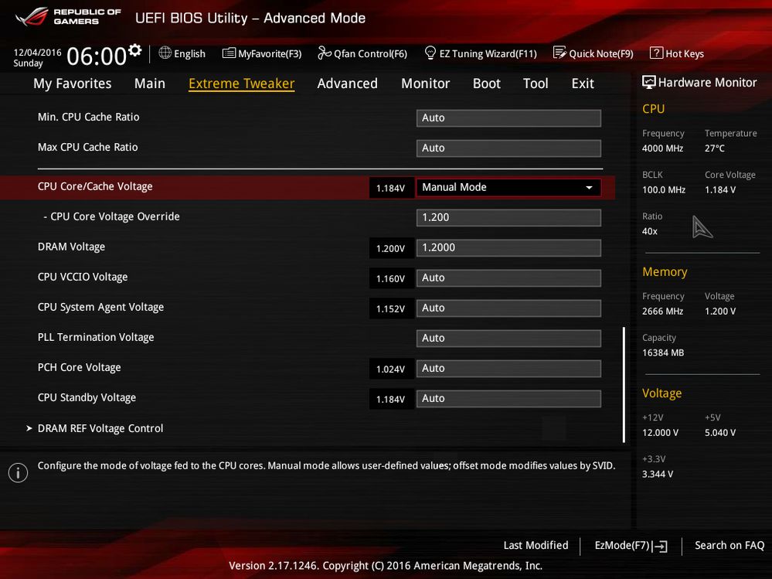The width and height of the screenshot is (772, 579).
Task: Show Hot Keys question mark icon
Action: [656, 53]
